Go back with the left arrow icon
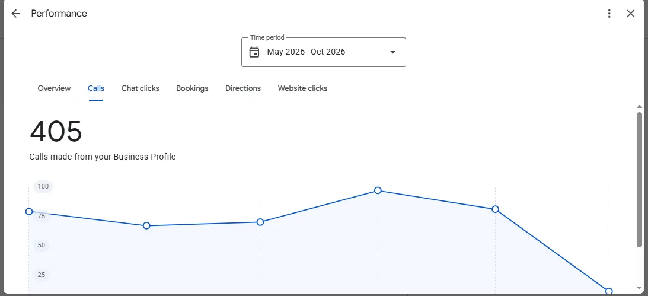 15,14
